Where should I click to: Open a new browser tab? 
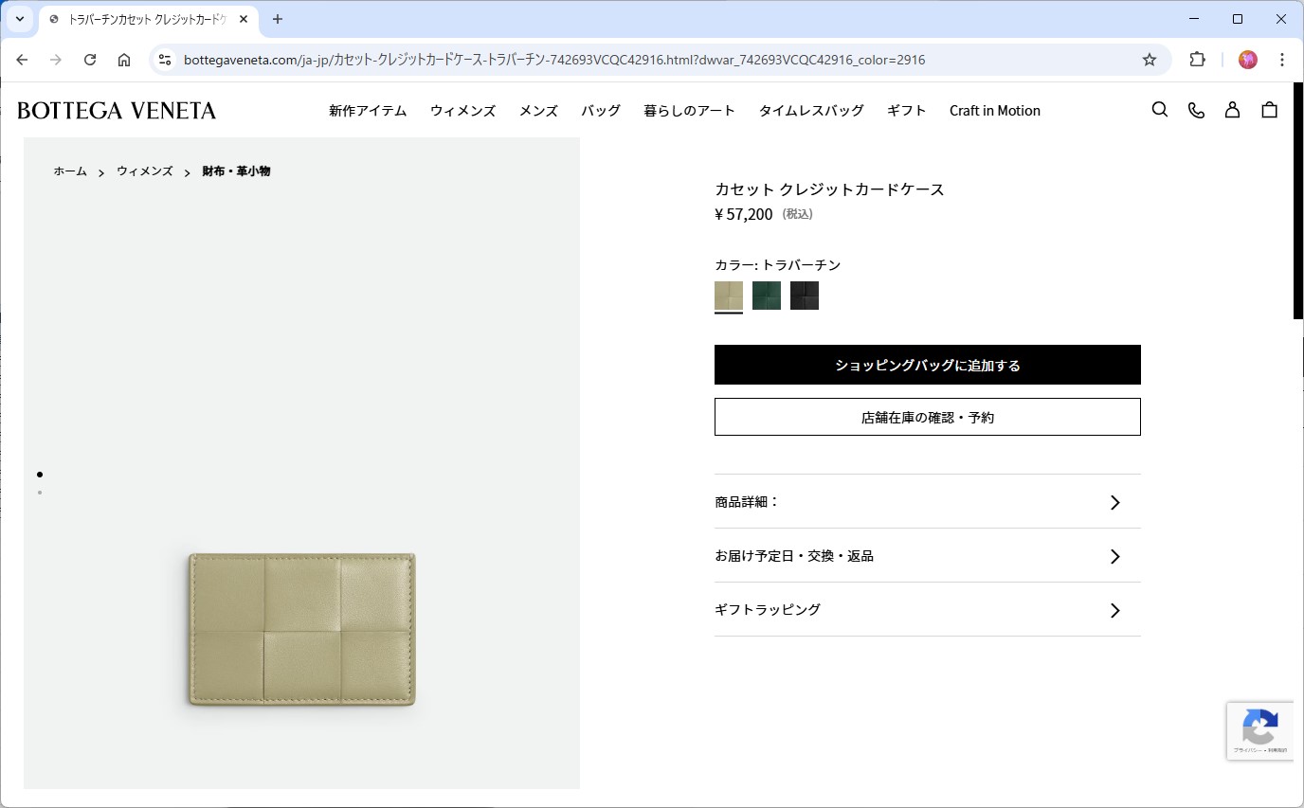click(278, 19)
